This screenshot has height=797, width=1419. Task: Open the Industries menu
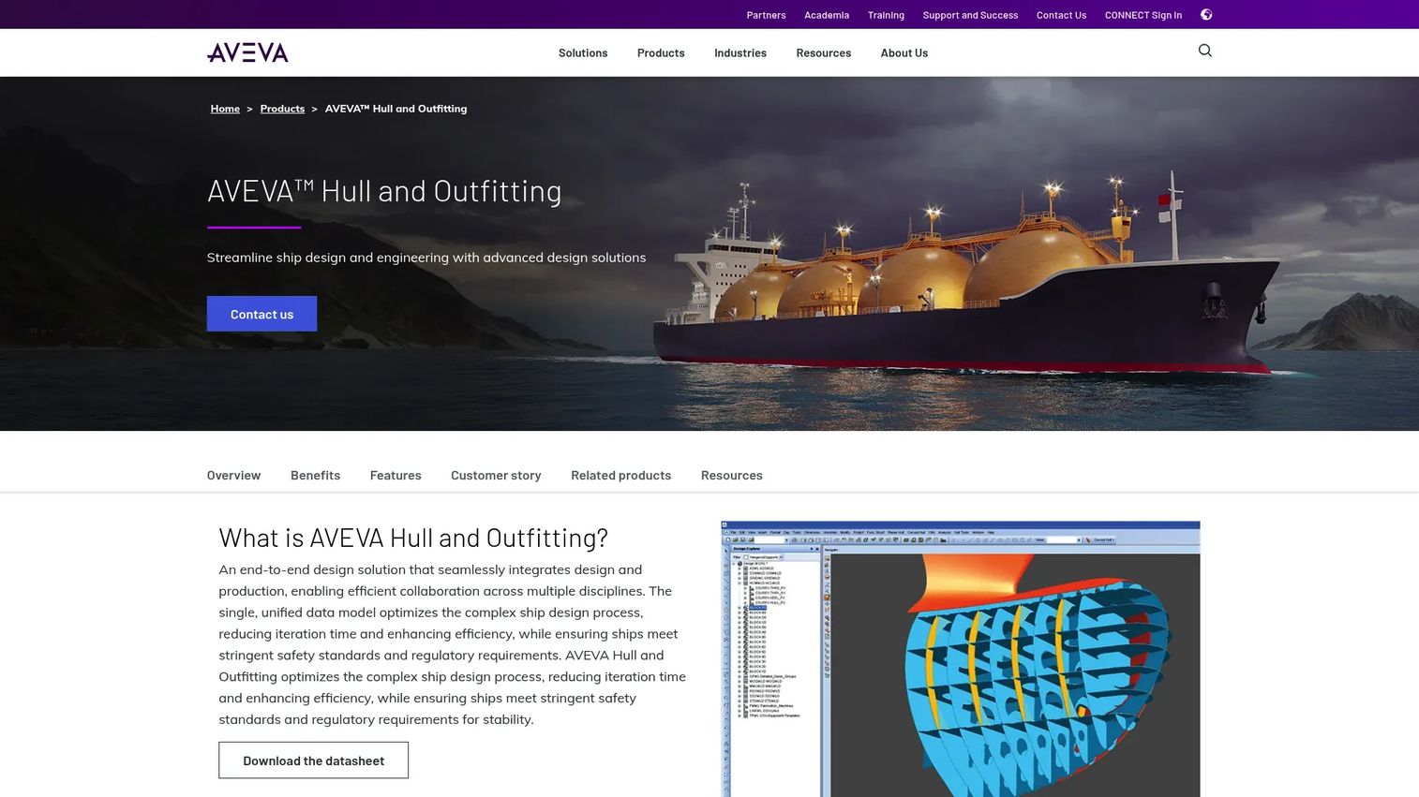(740, 53)
